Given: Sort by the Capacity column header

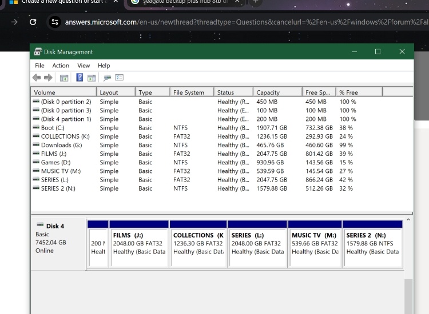Looking at the screenshot, I should click(277, 92).
